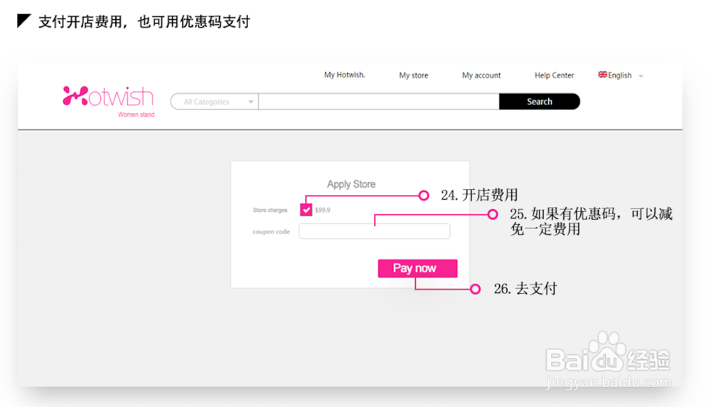Screen dimensions: 711x407
Task: Open the All Categories dropdown
Action: [x=215, y=102]
